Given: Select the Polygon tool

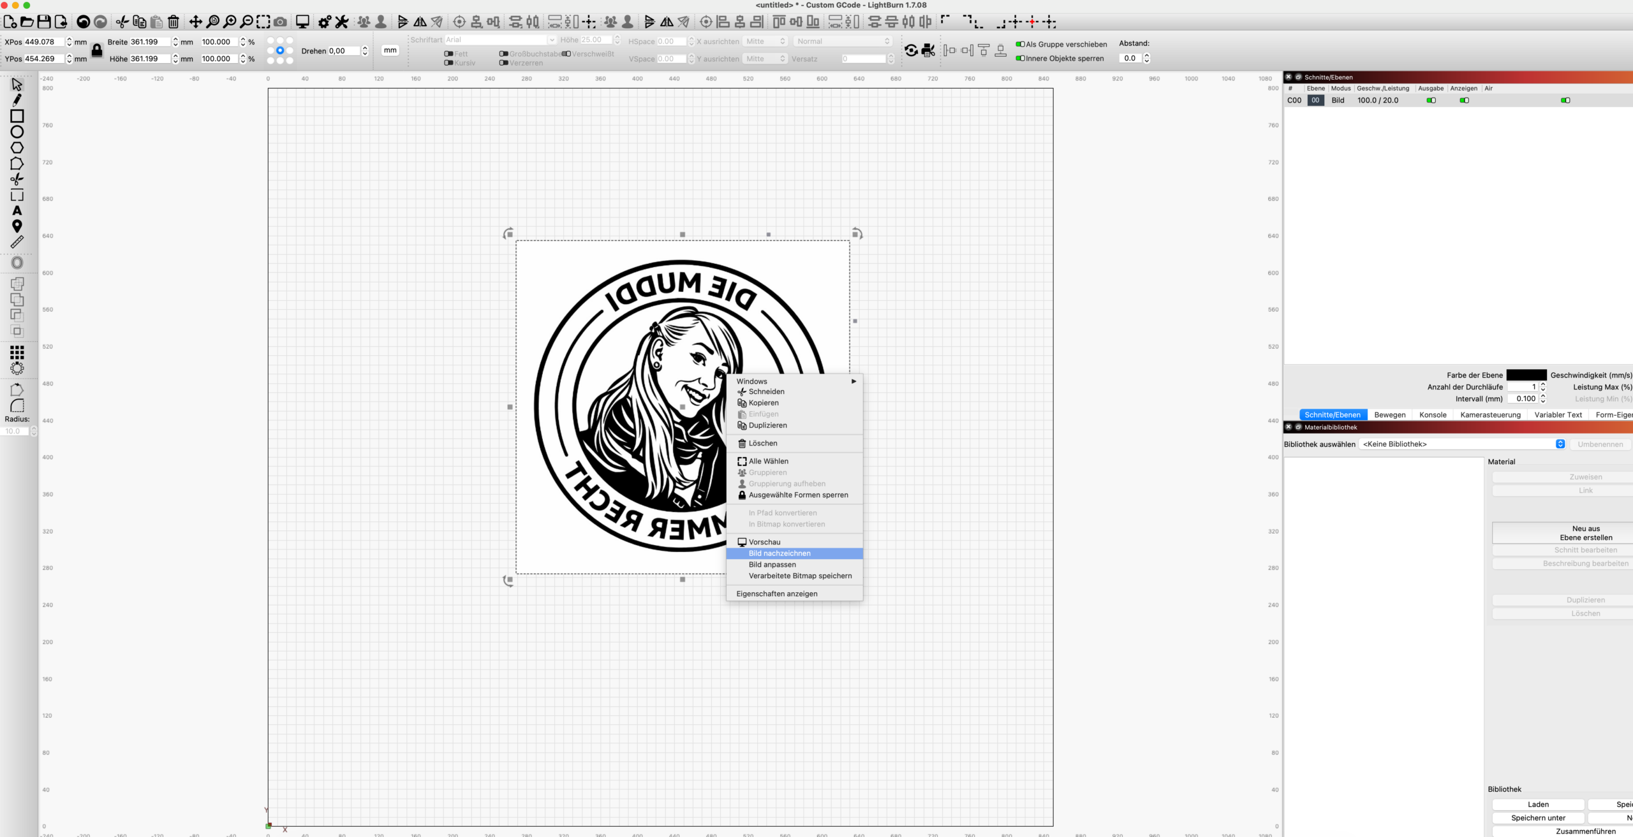Looking at the screenshot, I should (17, 148).
